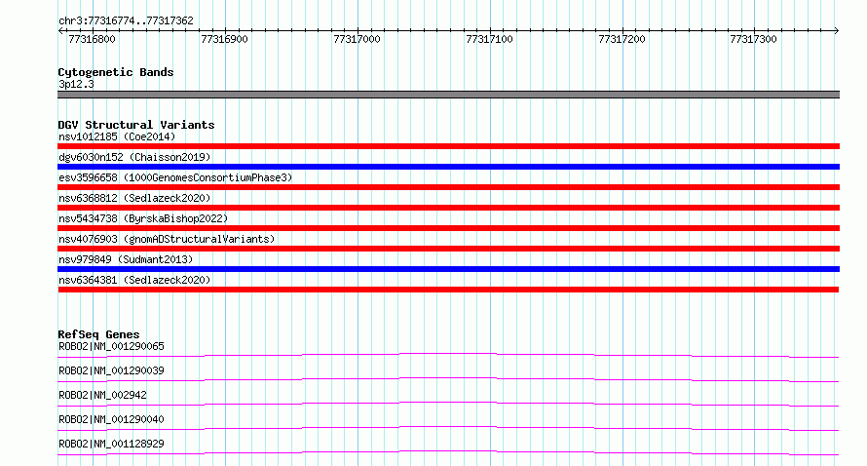Viewport: 867px width, 466px height.
Task: Select transcript ROBO2|NM_001290065 label
Action: 111,346
